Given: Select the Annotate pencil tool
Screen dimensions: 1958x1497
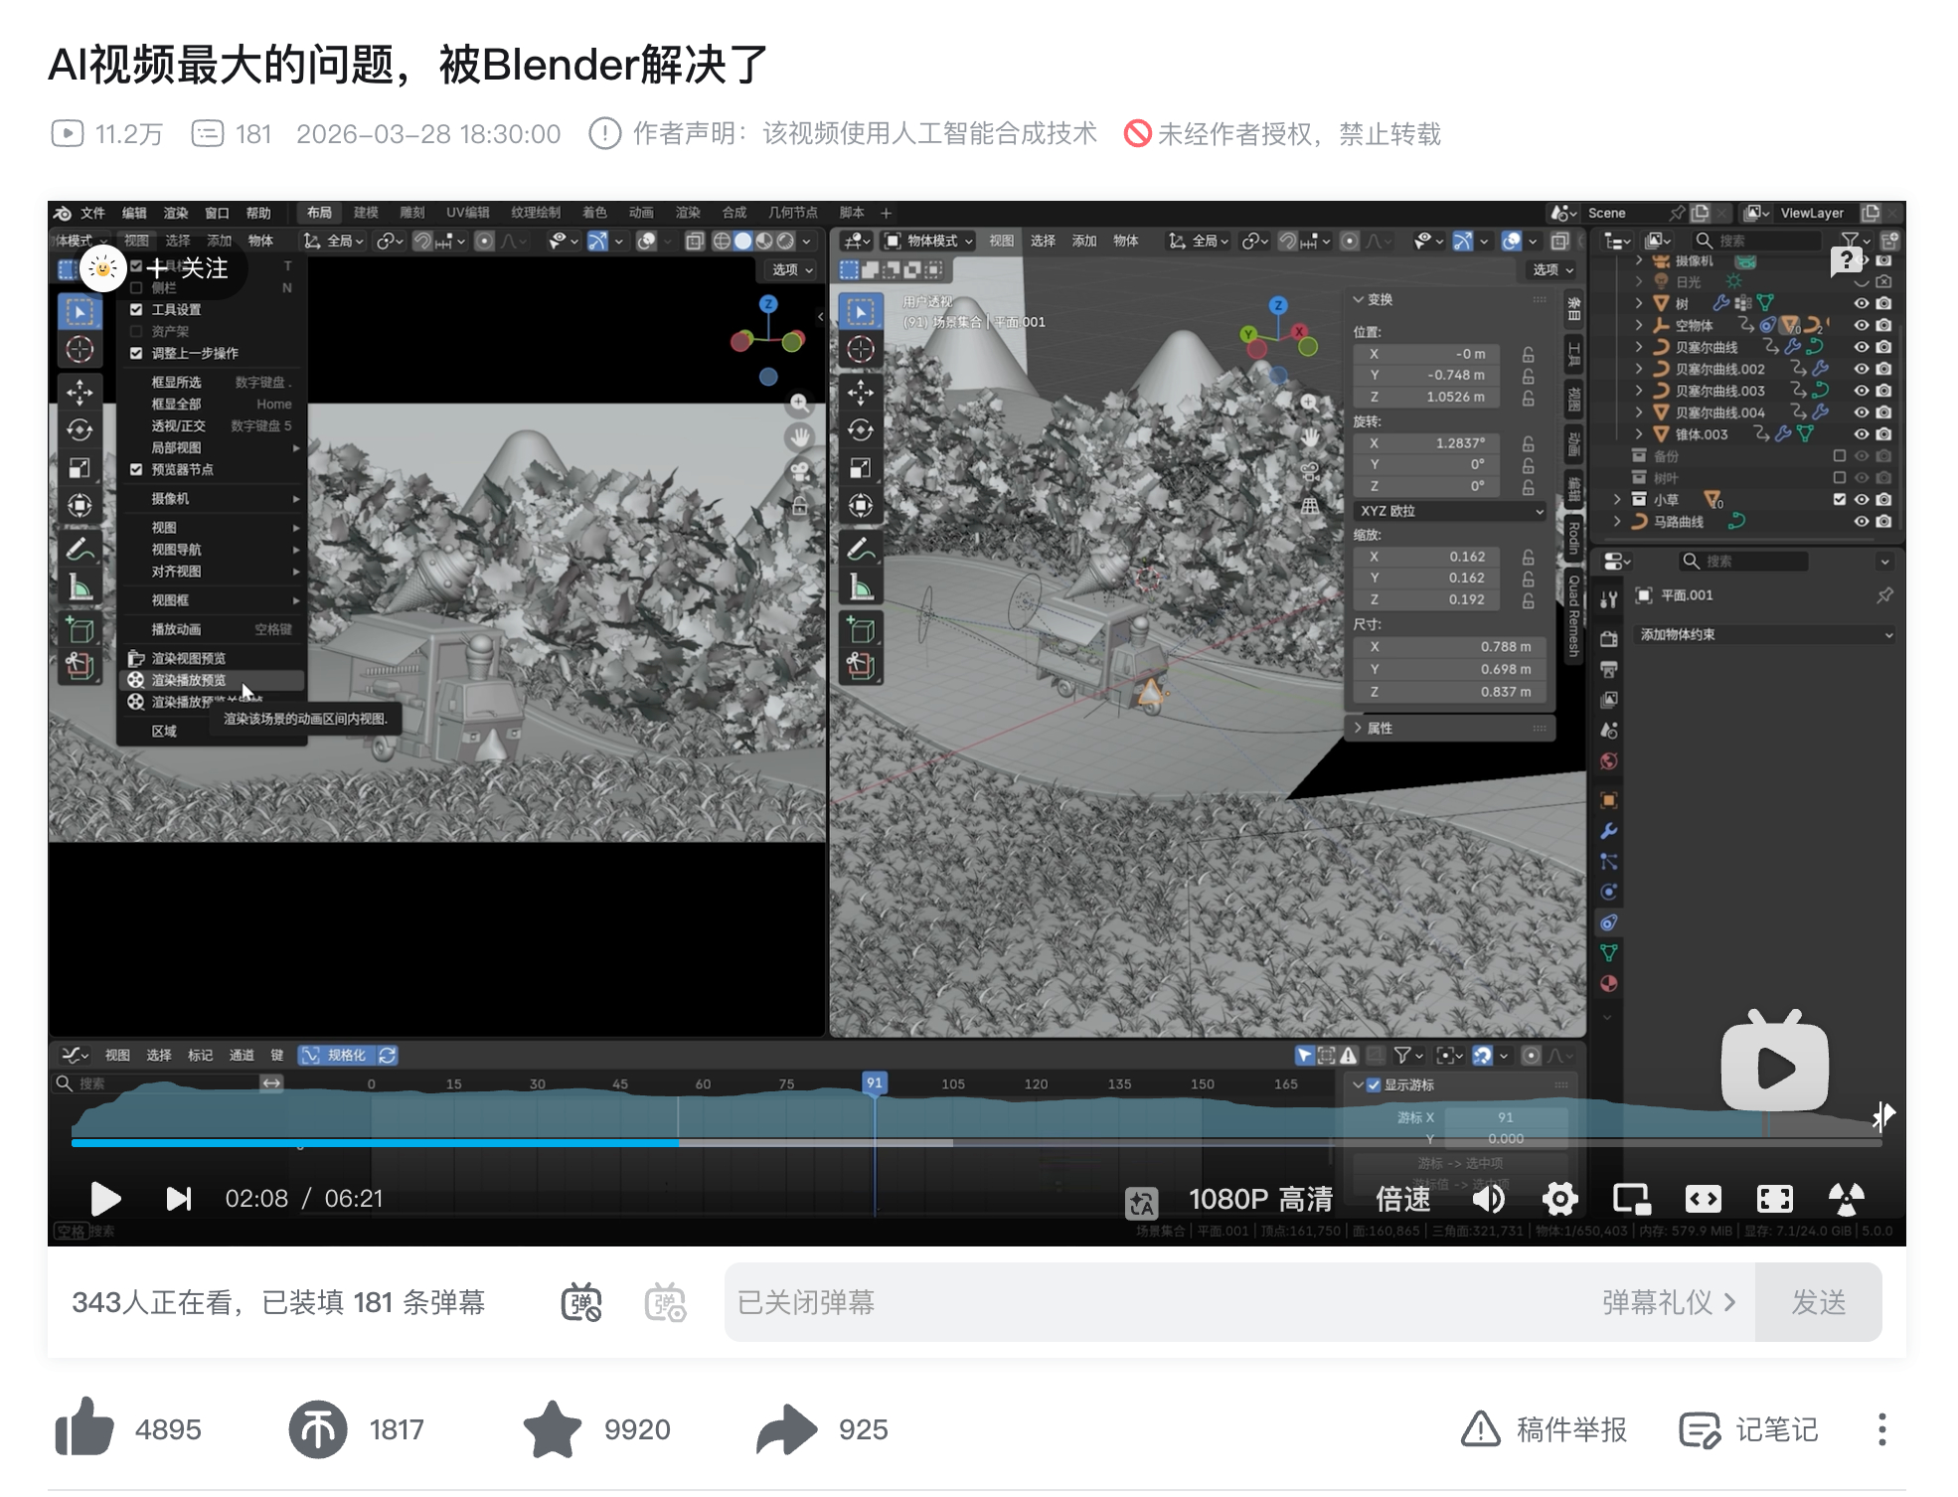Looking at the screenshot, I should coord(81,548).
